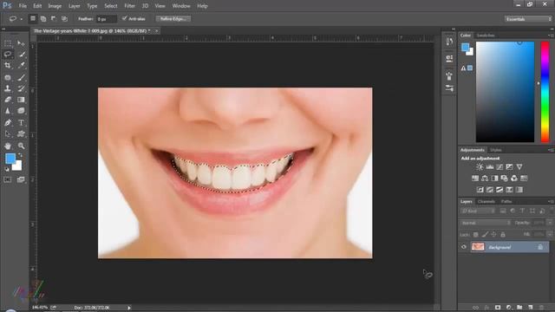Open the Fill slider dropdown

550,235
